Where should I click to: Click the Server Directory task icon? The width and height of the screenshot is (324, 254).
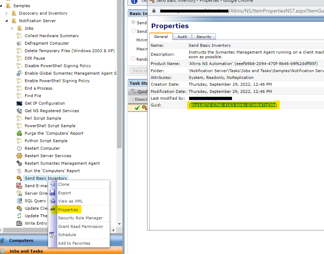click(x=19, y=193)
